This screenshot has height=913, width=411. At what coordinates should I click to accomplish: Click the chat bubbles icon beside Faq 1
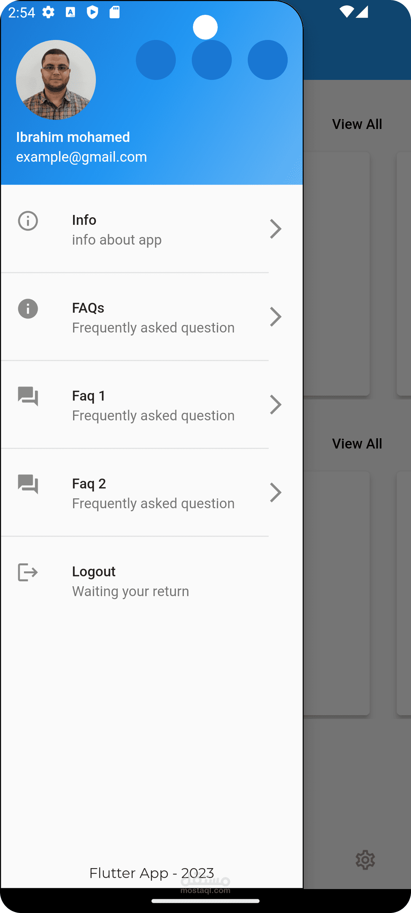(x=28, y=396)
